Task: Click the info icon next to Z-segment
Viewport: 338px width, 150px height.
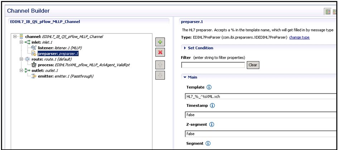Action: 212,124
